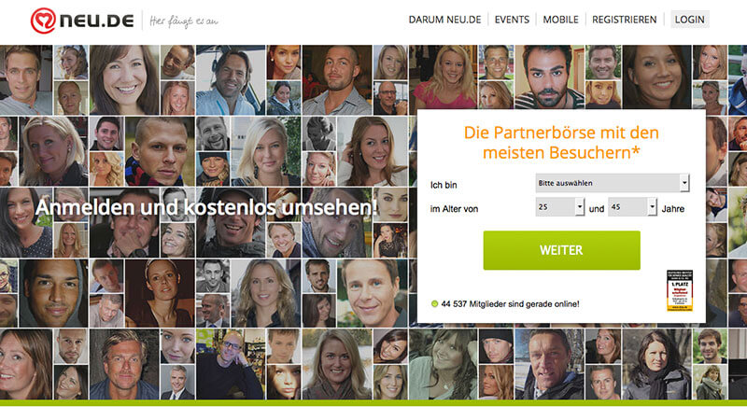This screenshot has height=420, width=747.
Task: Open the DARUM NEU.DE menu item
Action: click(x=445, y=20)
